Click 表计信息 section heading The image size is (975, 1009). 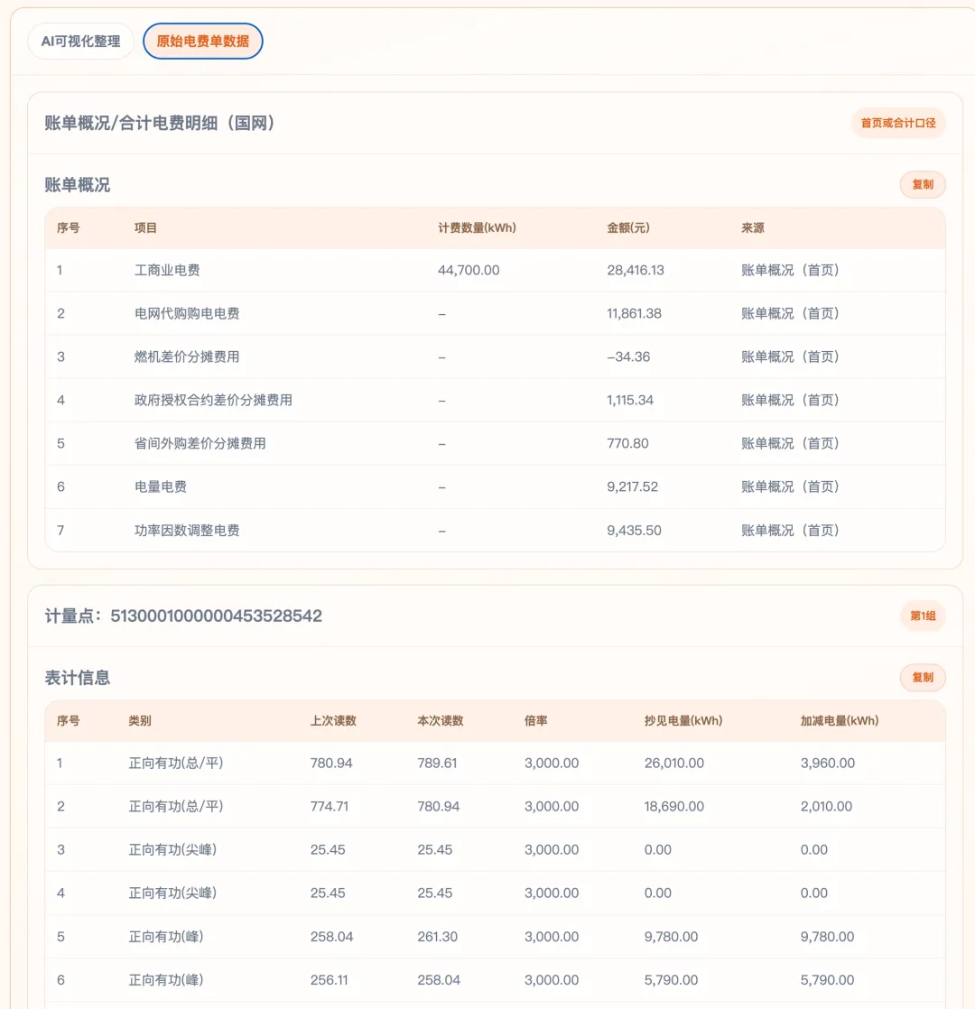coord(78,678)
